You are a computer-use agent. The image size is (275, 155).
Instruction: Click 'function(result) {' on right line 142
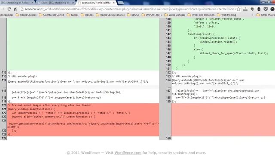pos(202,34)
